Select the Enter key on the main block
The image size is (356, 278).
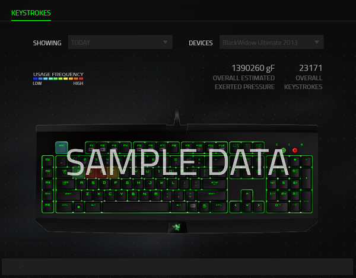tap(214, 184)
